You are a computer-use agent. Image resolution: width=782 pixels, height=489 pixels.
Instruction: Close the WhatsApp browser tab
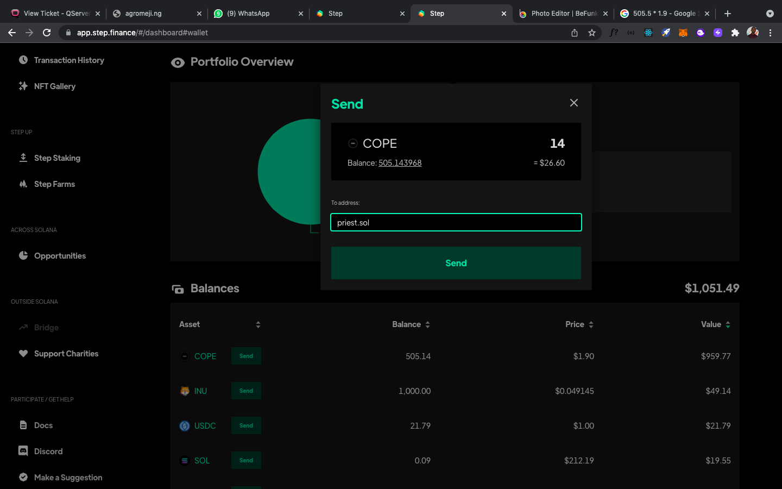[x=301, y=14]
